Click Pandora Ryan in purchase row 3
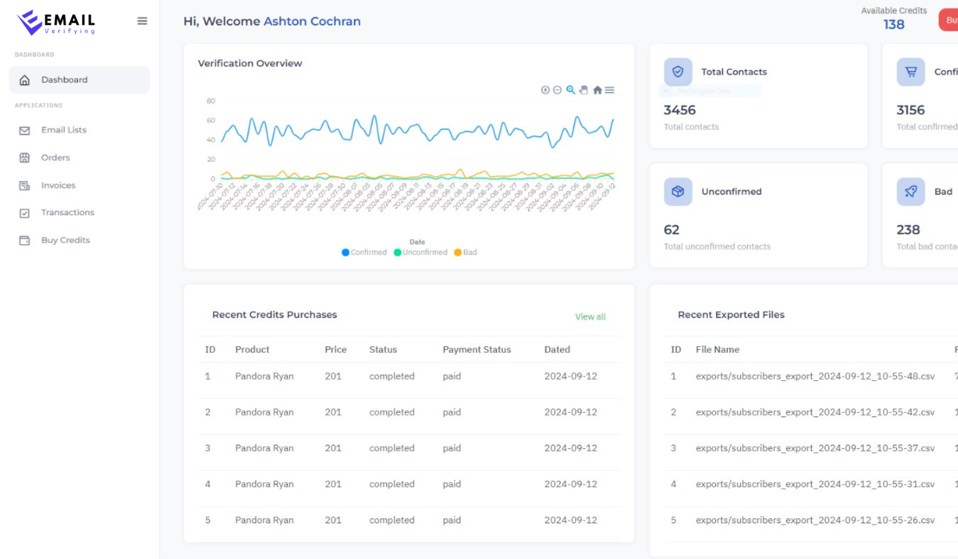Viewport: 958px width, 559px height. [264, 448]
